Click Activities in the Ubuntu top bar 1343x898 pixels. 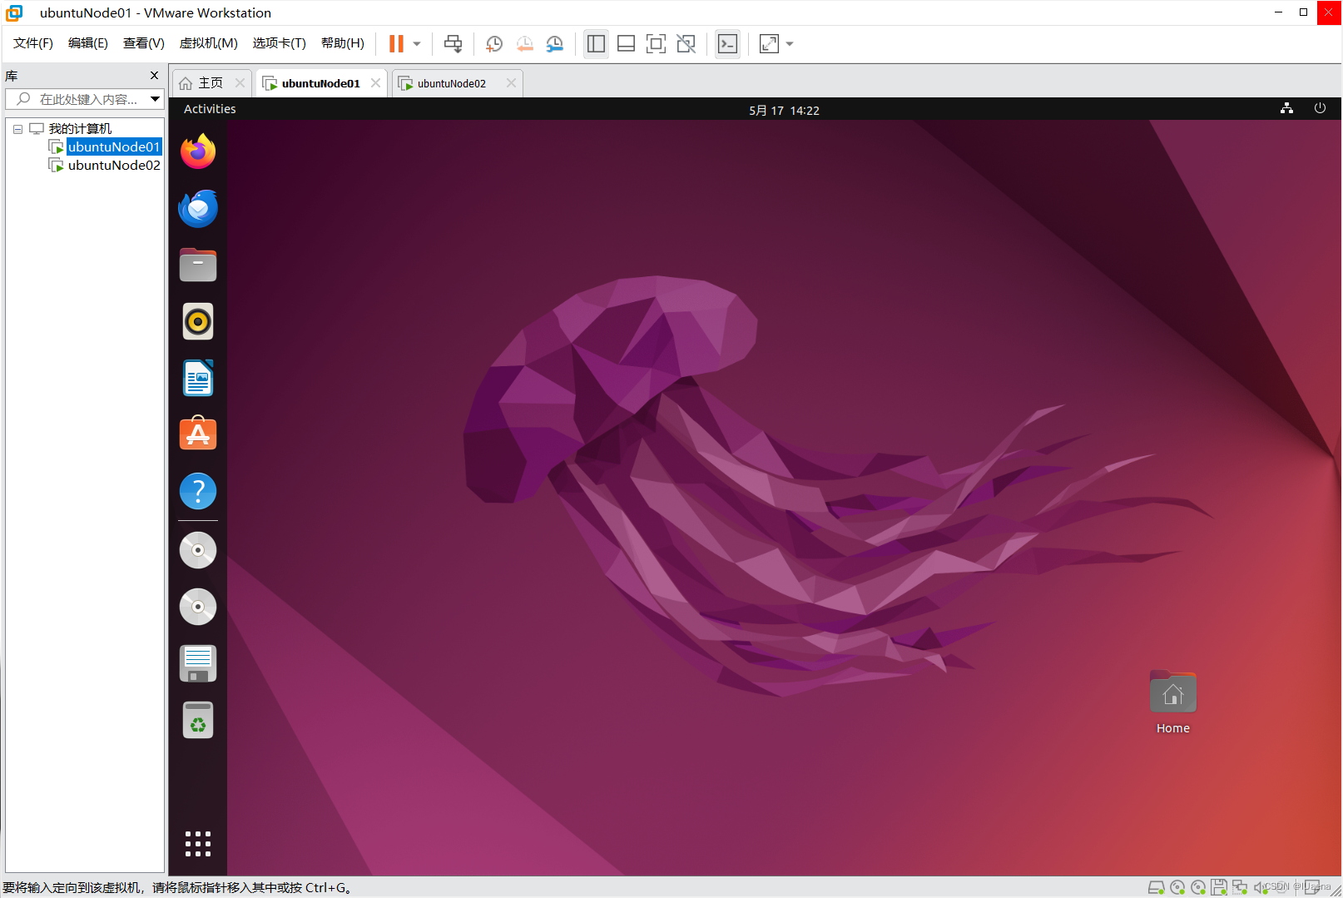[x=210, y=109]
